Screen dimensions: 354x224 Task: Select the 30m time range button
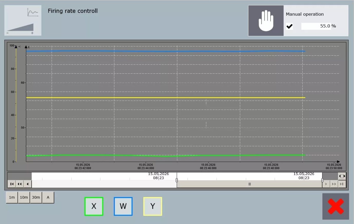(36, 197)
